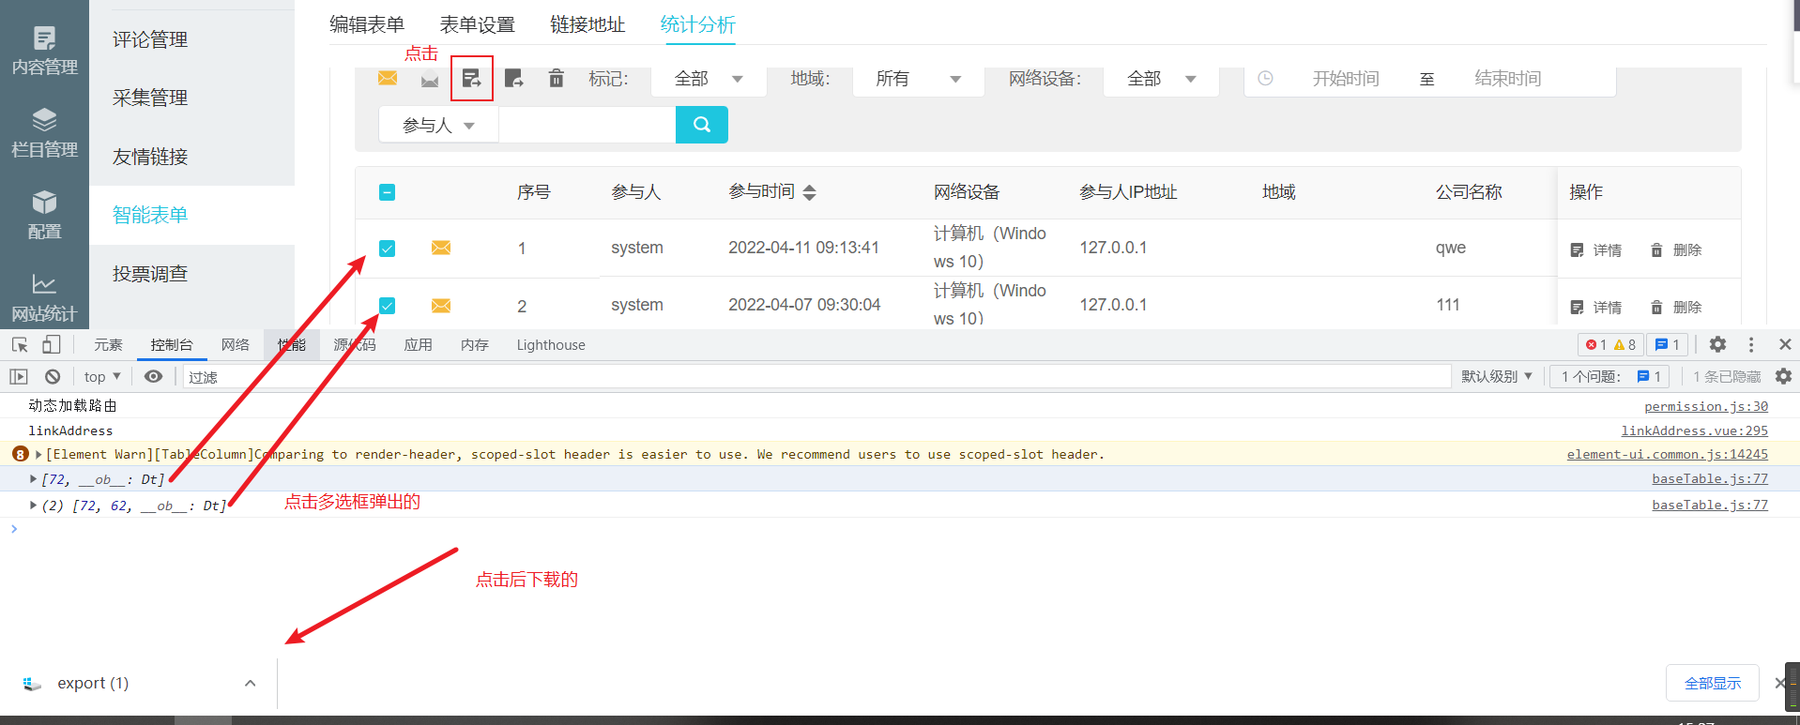
Task: Click the gray open-envelope mark-read icon
Action: [430, 79]
